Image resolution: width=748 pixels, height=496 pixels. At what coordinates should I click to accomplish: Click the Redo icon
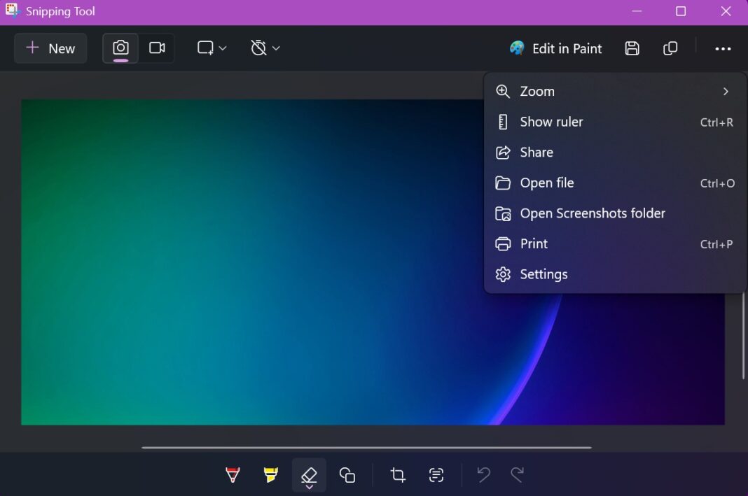point(517,474)
